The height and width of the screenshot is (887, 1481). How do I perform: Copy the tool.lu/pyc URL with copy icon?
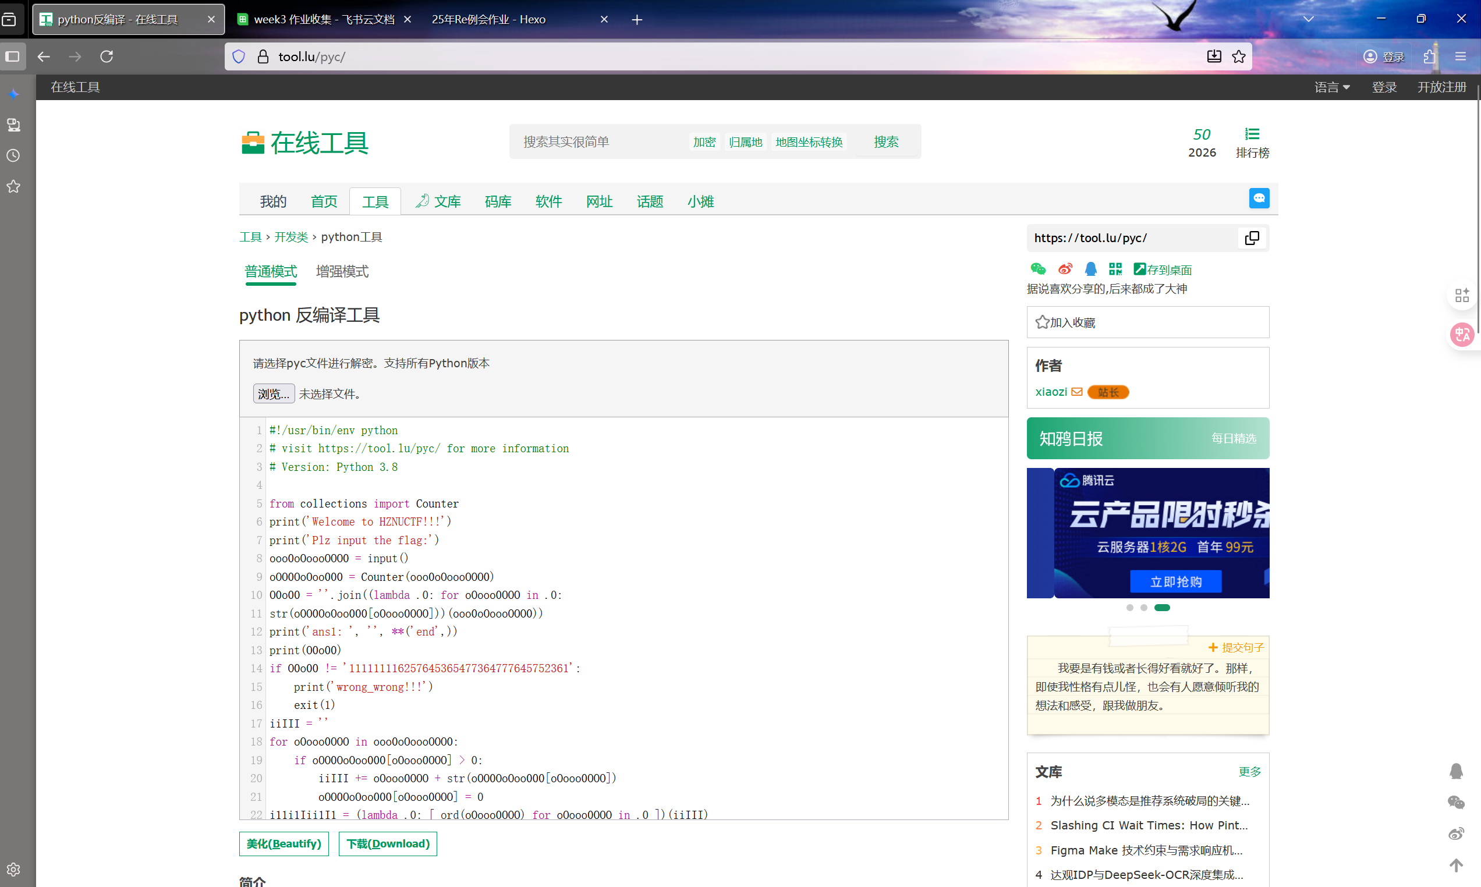coord(1252,238)
